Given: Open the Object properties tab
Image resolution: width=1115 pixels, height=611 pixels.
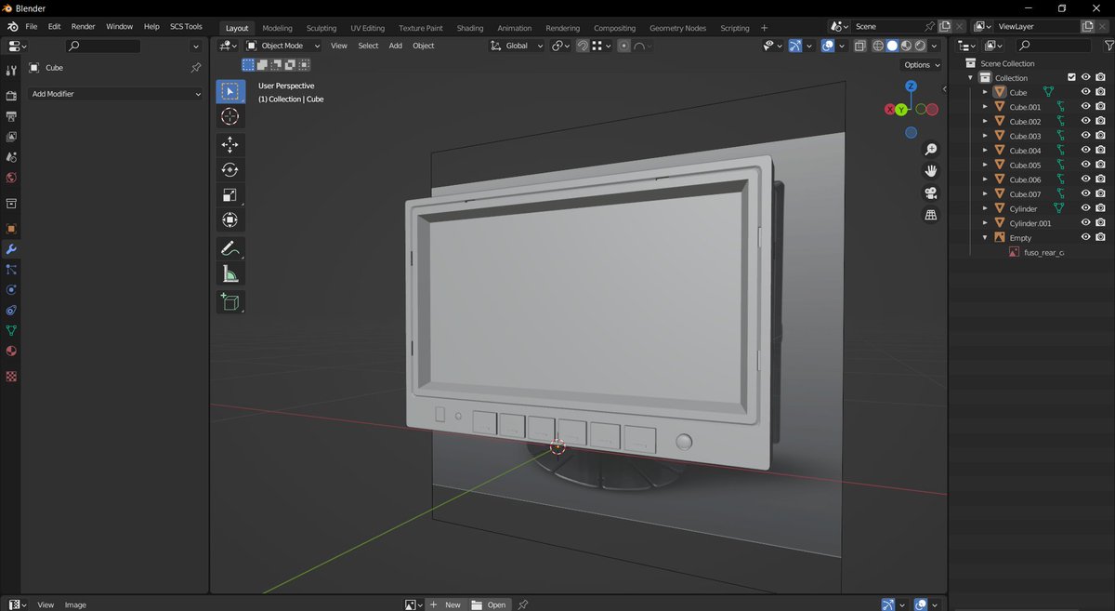Looking at the screenshot, I should pyautogui.click(x=11, y=229).
